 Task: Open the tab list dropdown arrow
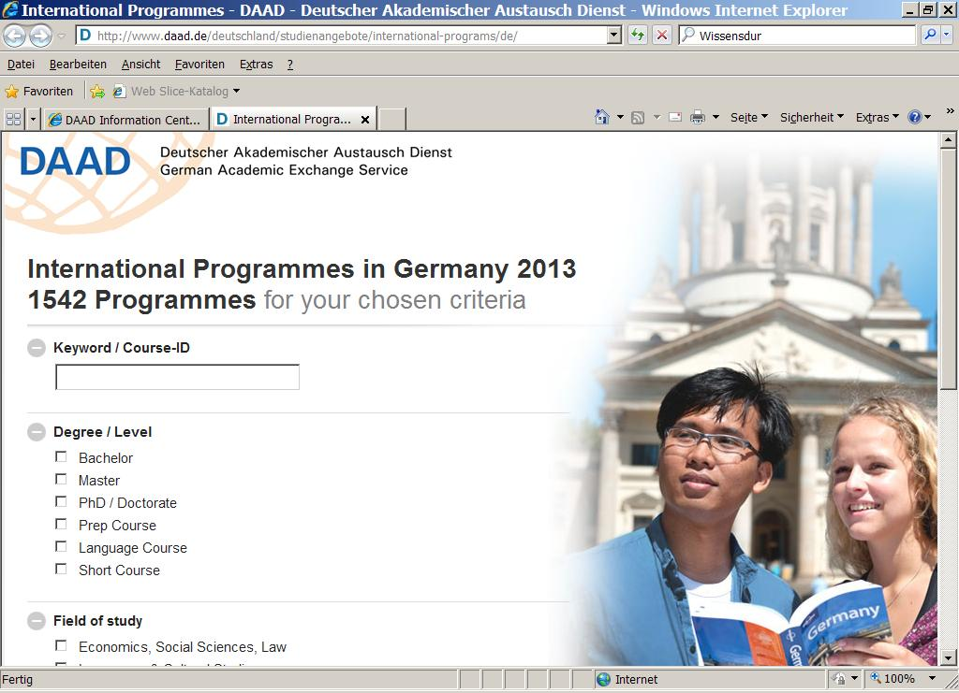[x=33, y=119]
